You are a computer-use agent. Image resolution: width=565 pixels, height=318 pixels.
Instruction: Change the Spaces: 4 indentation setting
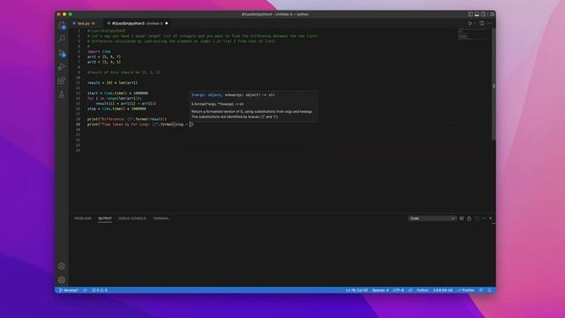(x=380, y=291)
